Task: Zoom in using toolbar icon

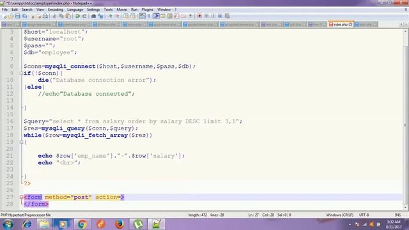Action: coord(110,16)
